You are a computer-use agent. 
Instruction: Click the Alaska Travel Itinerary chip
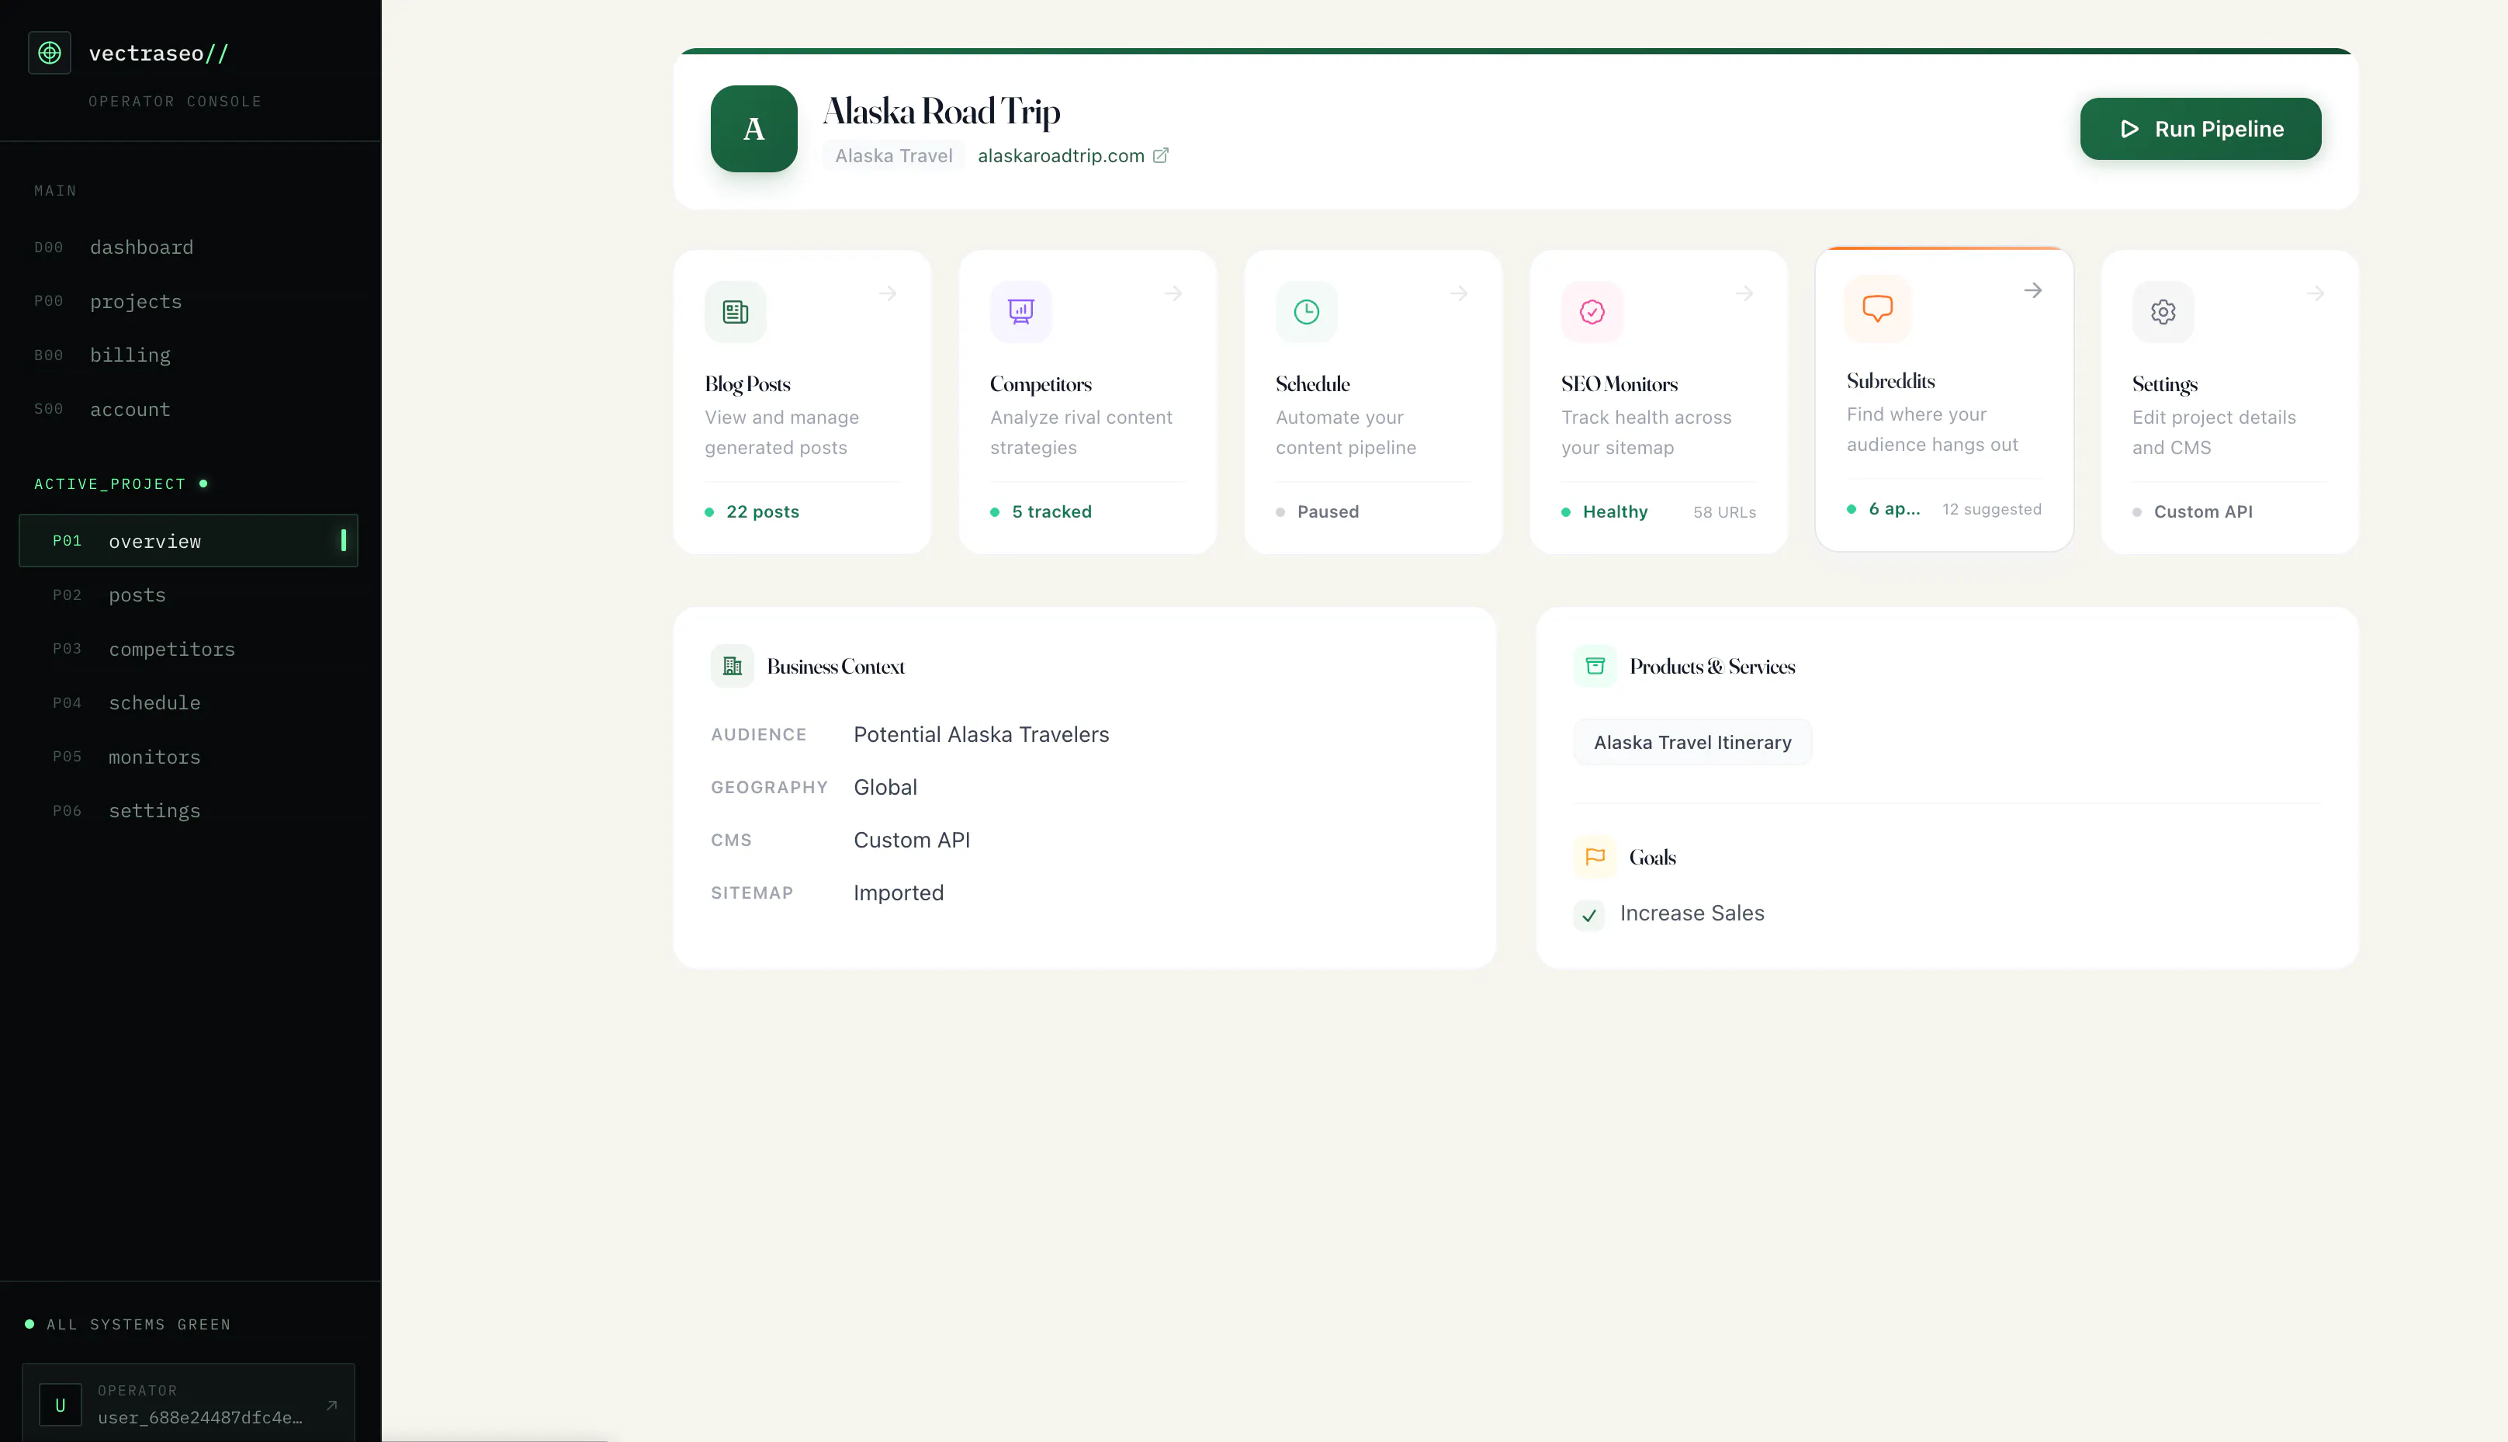pos(1692,742)
